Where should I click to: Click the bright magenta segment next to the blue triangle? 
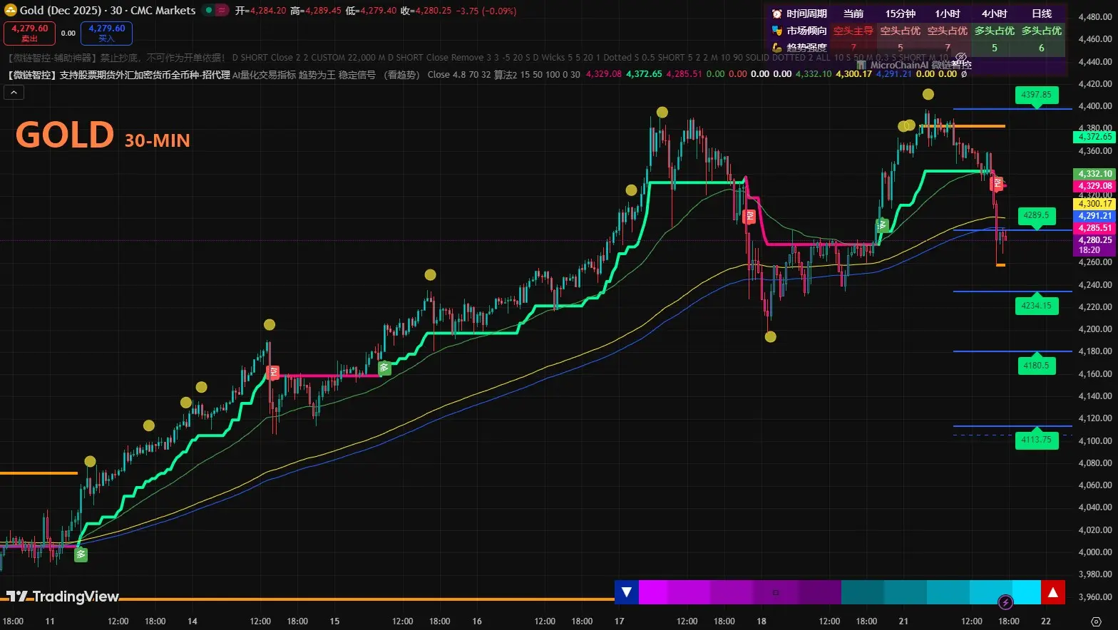[x=653, y=592]
